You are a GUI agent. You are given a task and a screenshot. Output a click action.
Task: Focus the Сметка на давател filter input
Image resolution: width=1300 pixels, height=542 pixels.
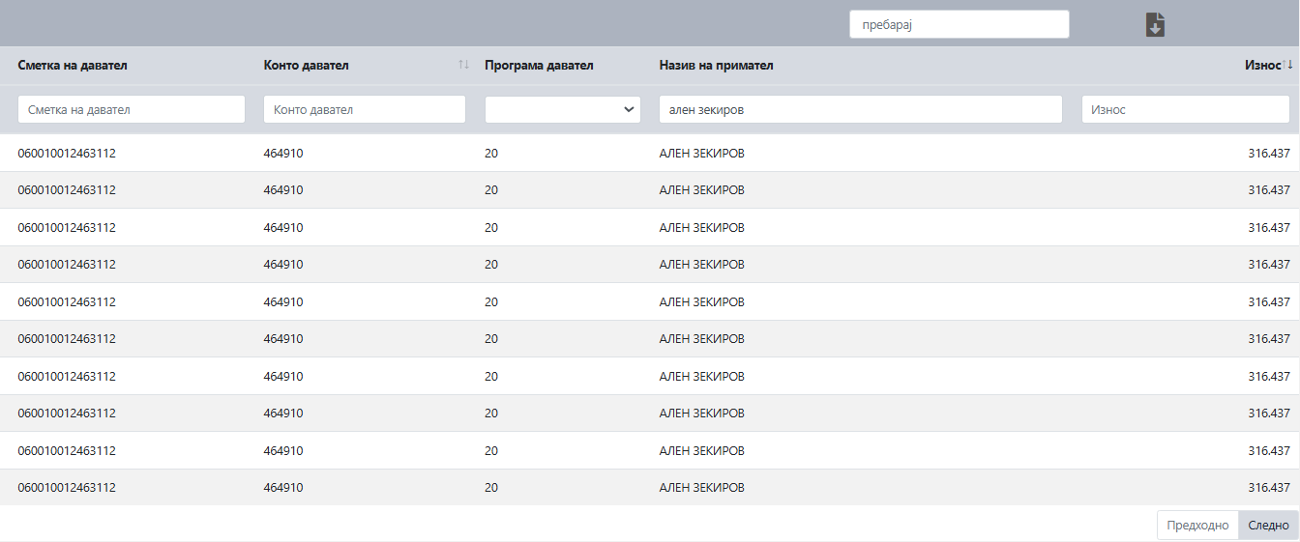(x=132, y=109)
